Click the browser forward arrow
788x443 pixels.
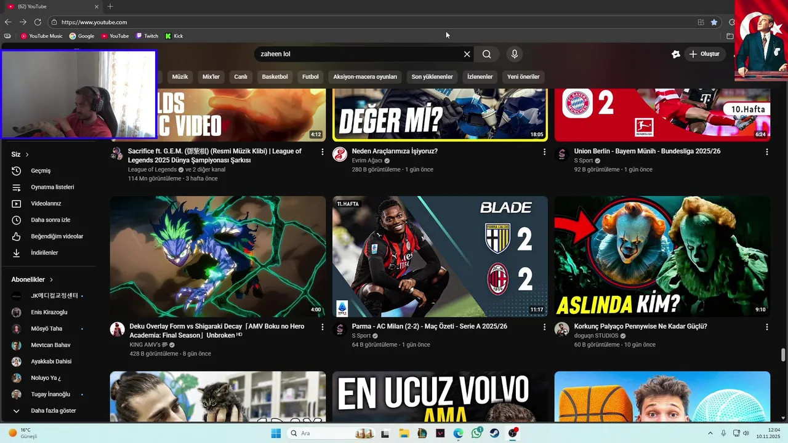(23, 22)
